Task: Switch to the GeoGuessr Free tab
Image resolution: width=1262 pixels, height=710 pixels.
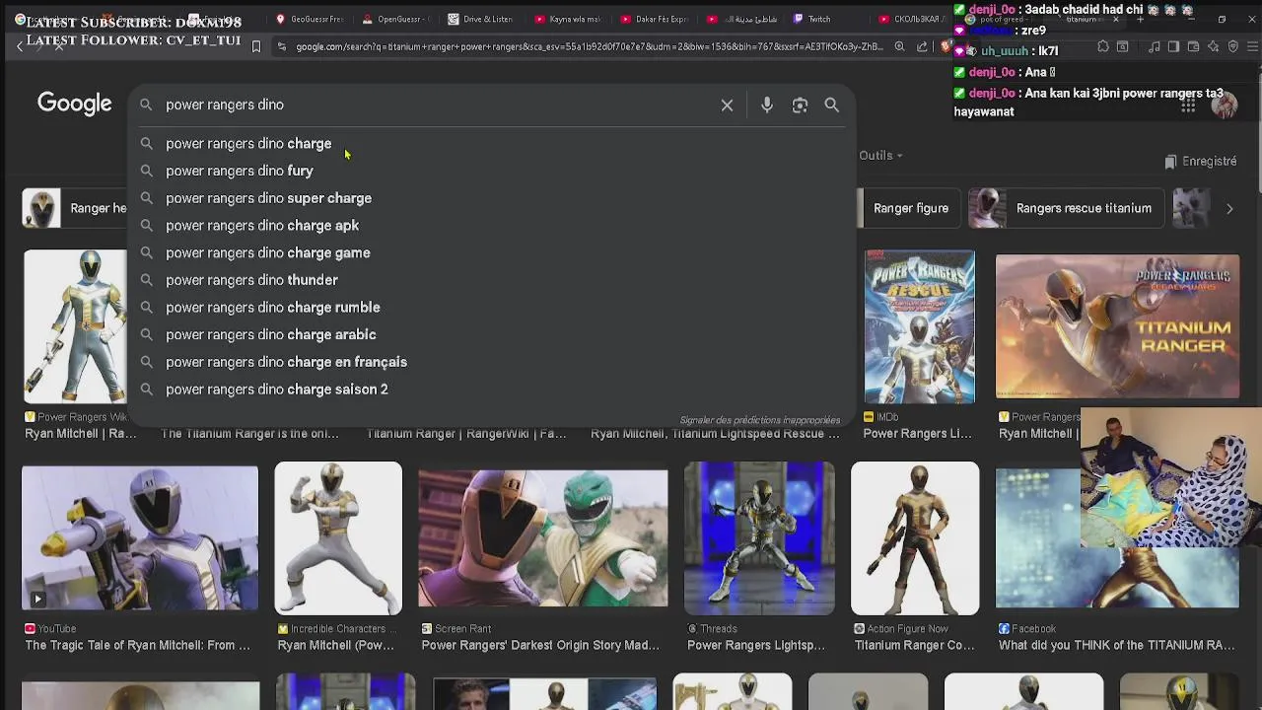Action: pyautogui.click(x=309, y=19)
